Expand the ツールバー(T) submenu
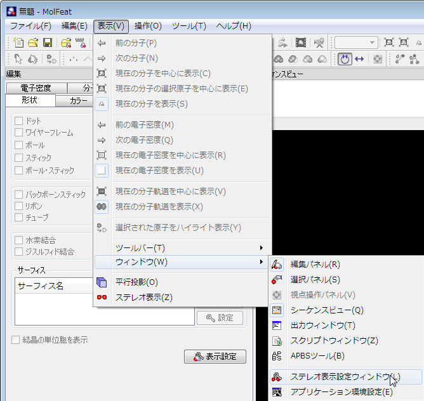 (x=183, y=247)
